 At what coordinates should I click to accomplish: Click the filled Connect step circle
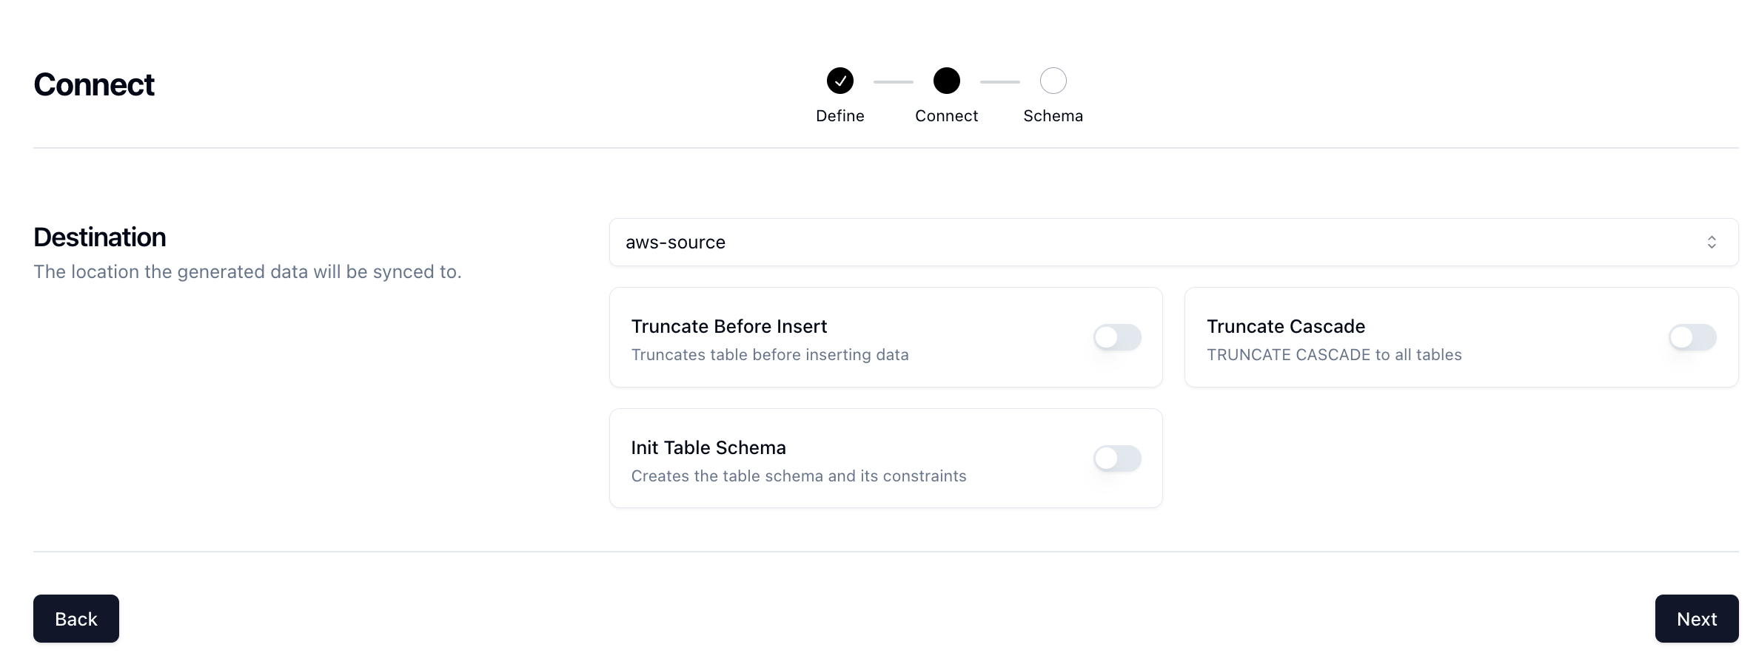coord(946,81)
